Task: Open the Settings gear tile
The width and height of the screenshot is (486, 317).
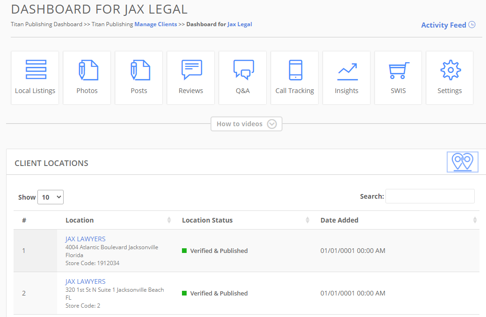Action: tap(450, 78)
